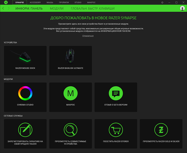Open user account avatar icon
The image size is (187, 153).
(x=182, y=8)
